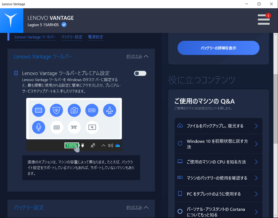This screenshot has width=278, height=218.
Task: Click the 画像のオプションは note text box
Action: 81,168
